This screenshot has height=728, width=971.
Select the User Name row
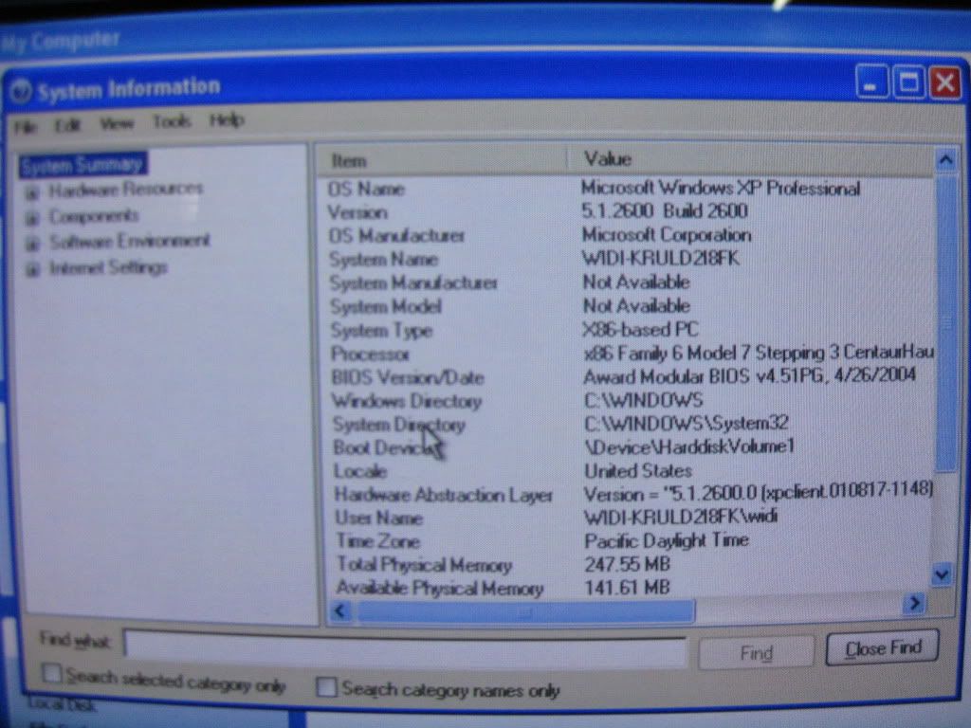coord(626,517)
